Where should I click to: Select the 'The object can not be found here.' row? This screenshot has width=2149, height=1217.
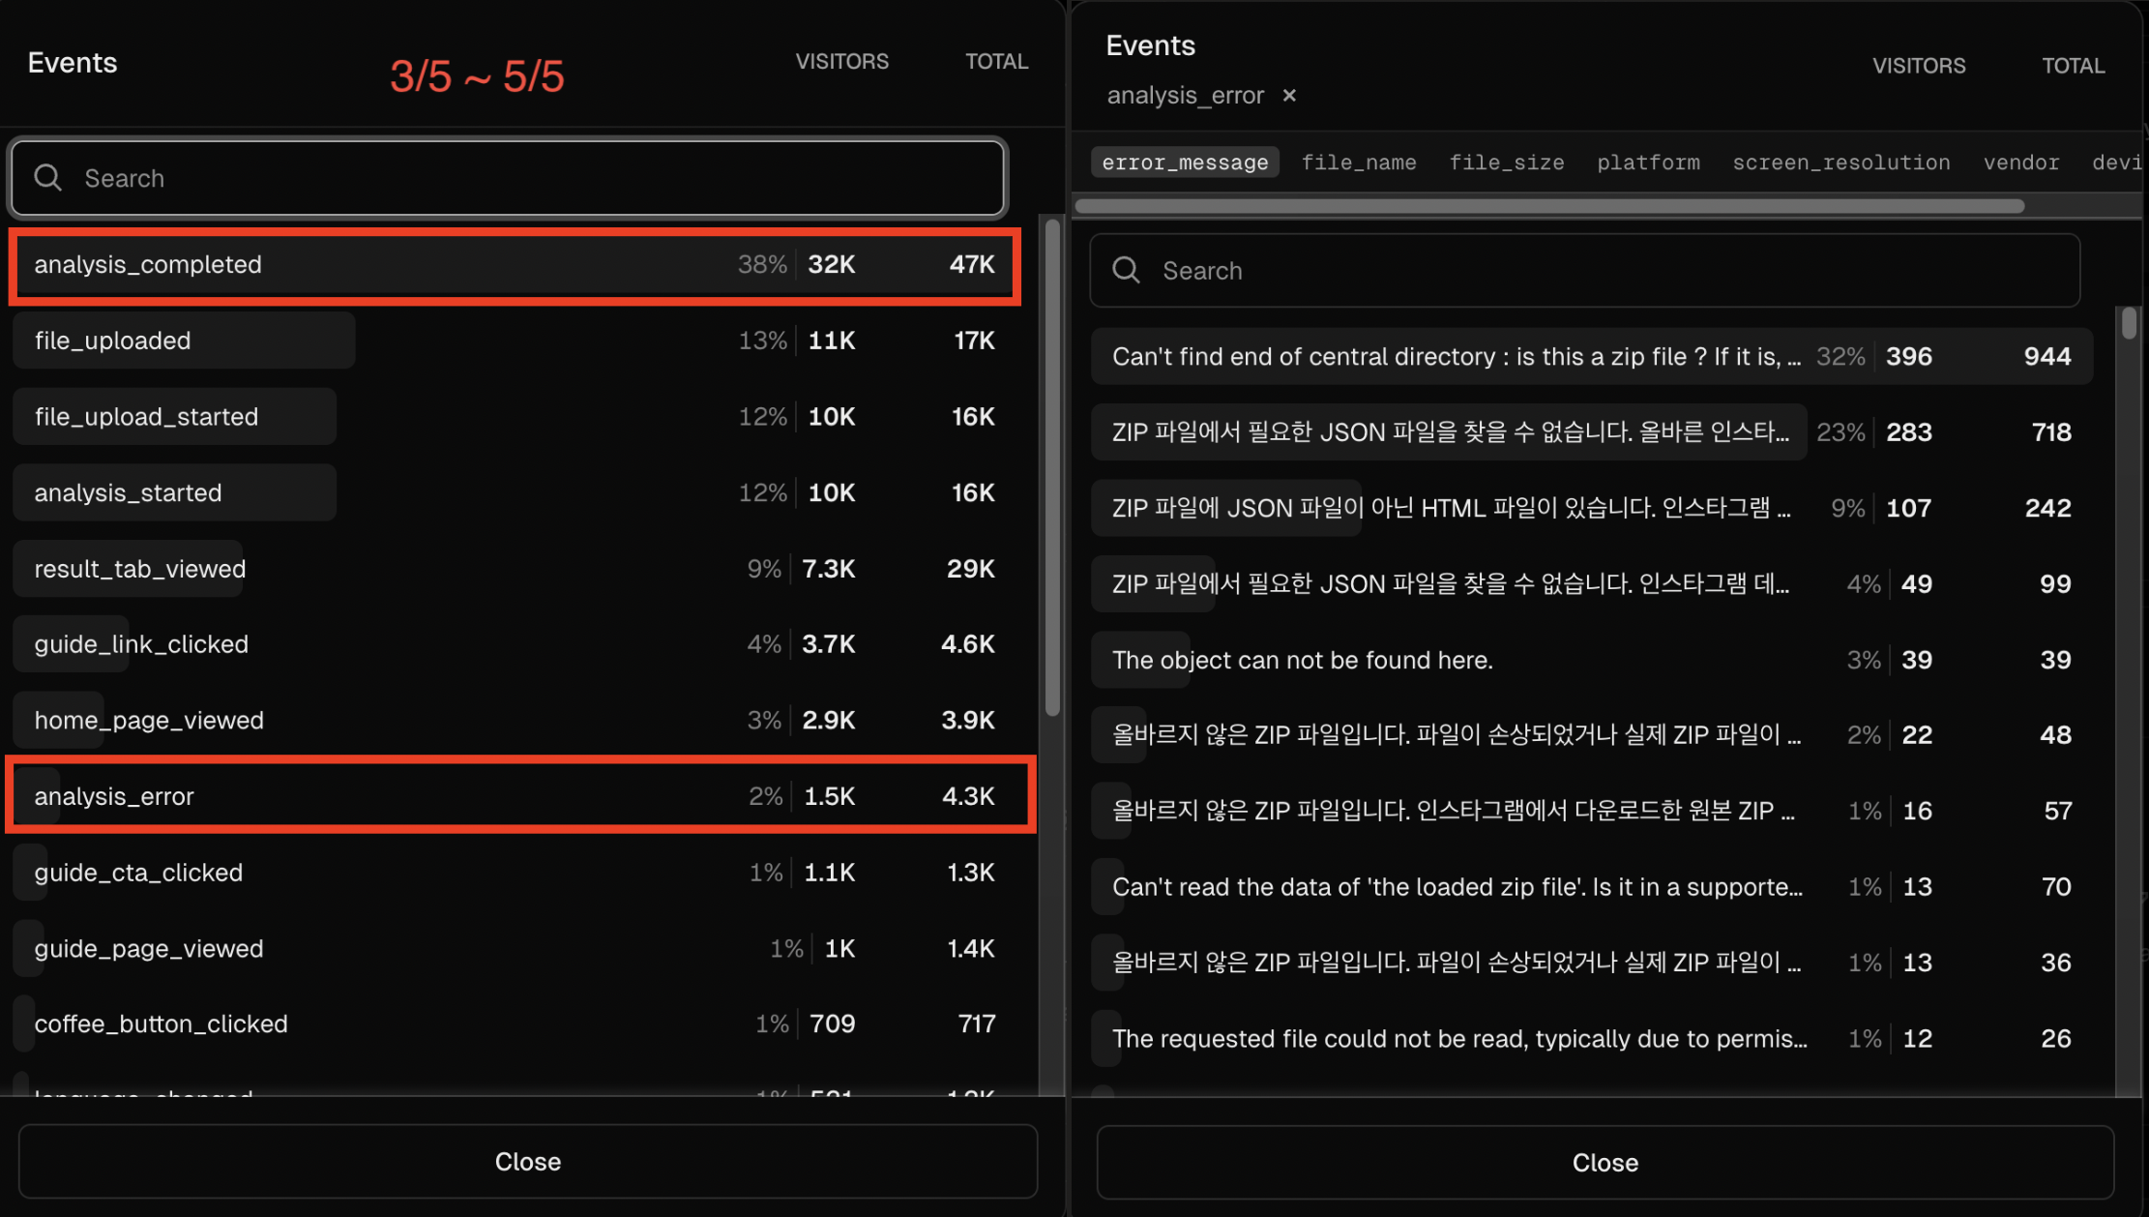[1592, 660]
